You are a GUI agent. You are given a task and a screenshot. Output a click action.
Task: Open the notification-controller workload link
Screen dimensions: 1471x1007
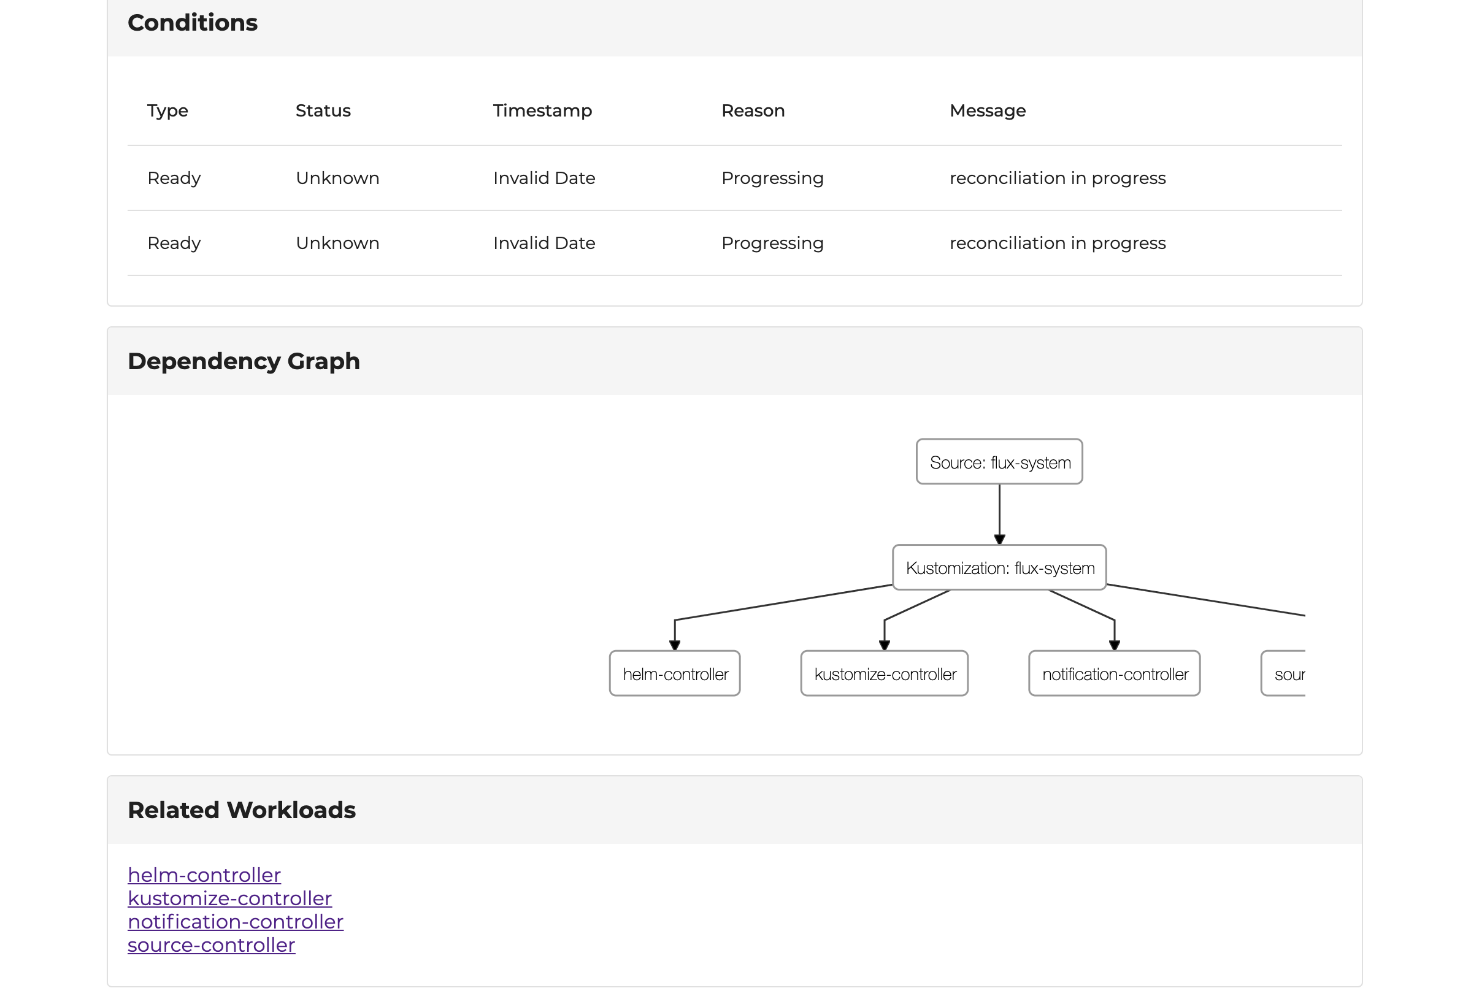236,922
